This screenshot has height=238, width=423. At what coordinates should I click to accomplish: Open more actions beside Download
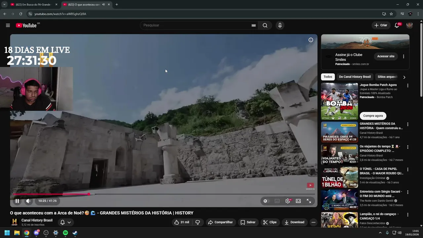(x=313, y=222)
